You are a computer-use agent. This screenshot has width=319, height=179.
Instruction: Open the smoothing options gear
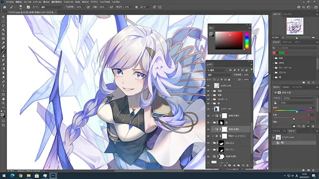point(136,7)
